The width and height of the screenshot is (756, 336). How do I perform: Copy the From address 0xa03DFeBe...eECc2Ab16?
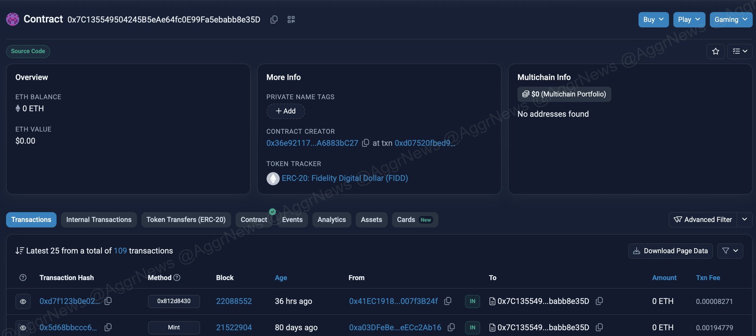[x=451, y=327]
